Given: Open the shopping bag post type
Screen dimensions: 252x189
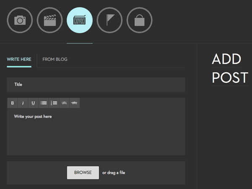Looking at the screenshot, I should click(139, 20).
